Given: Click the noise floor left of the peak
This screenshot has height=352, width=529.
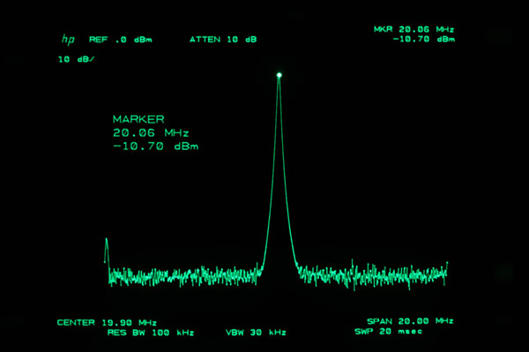Looking at the screenshot, I should click(185, 276).
